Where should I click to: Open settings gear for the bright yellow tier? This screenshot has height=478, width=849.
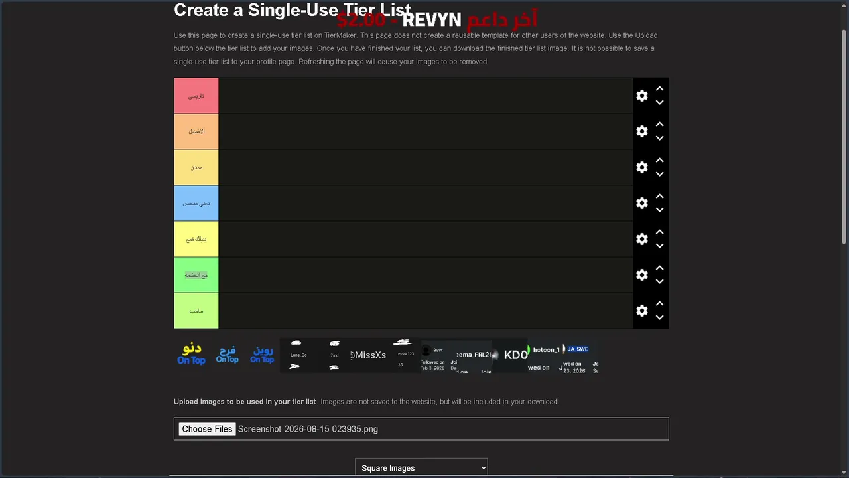[x=641, y=239]
